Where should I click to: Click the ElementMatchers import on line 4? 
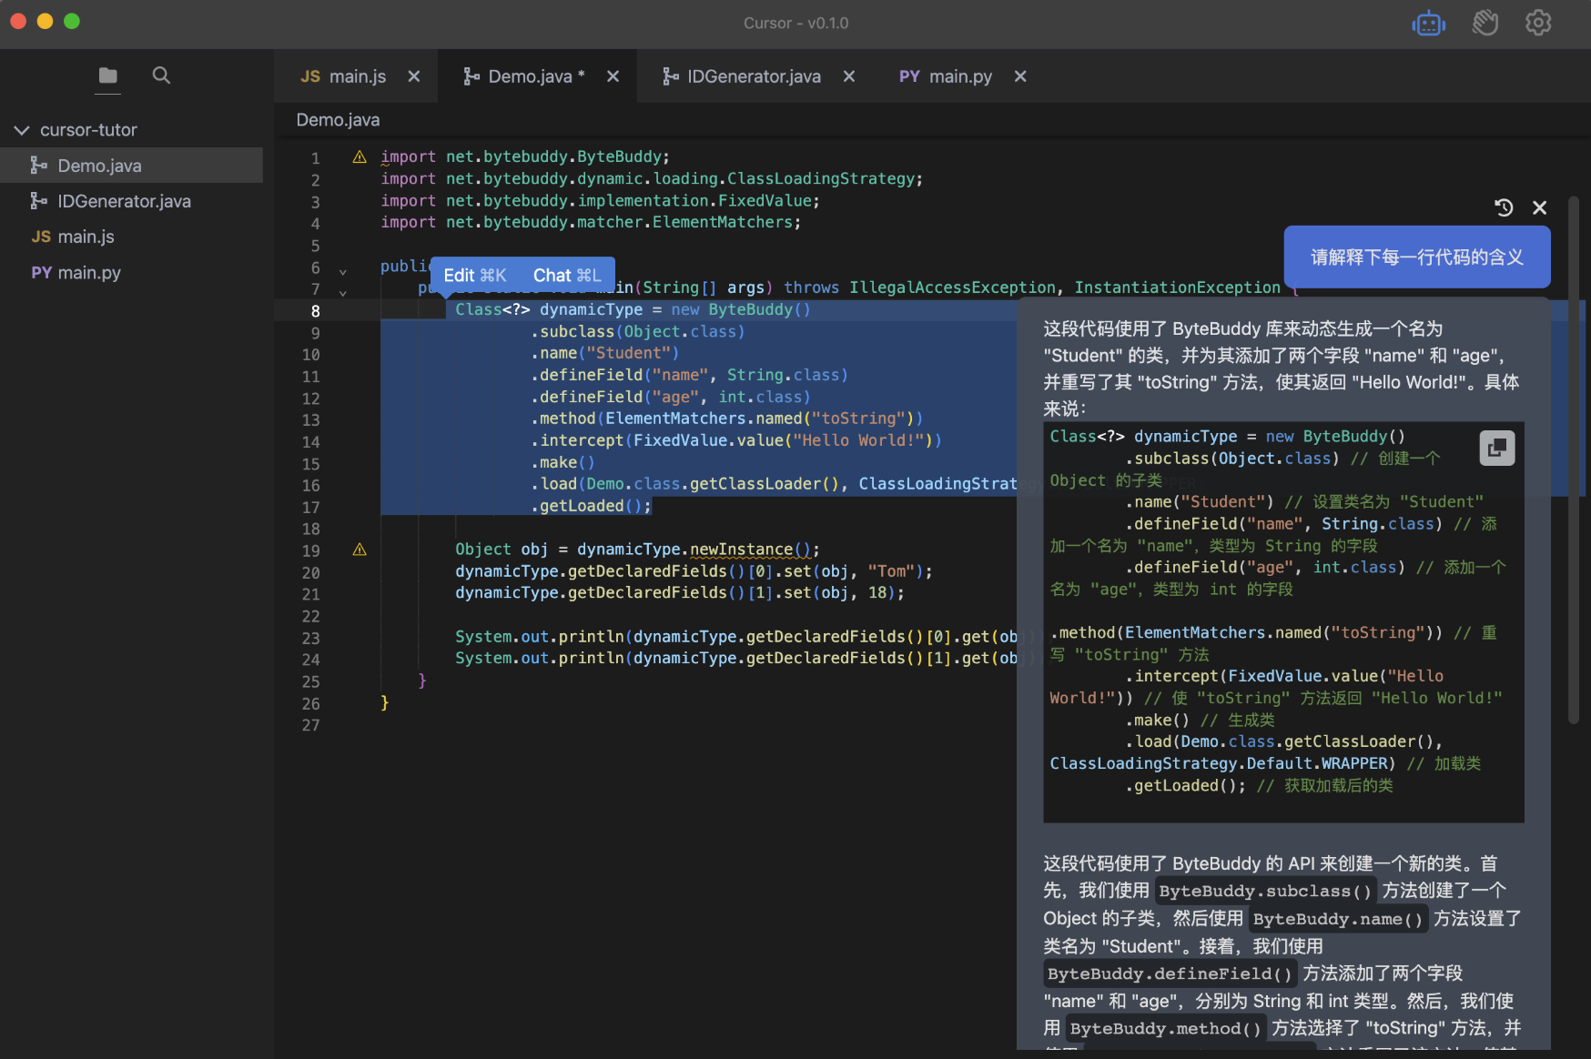(x=591, y=223)
